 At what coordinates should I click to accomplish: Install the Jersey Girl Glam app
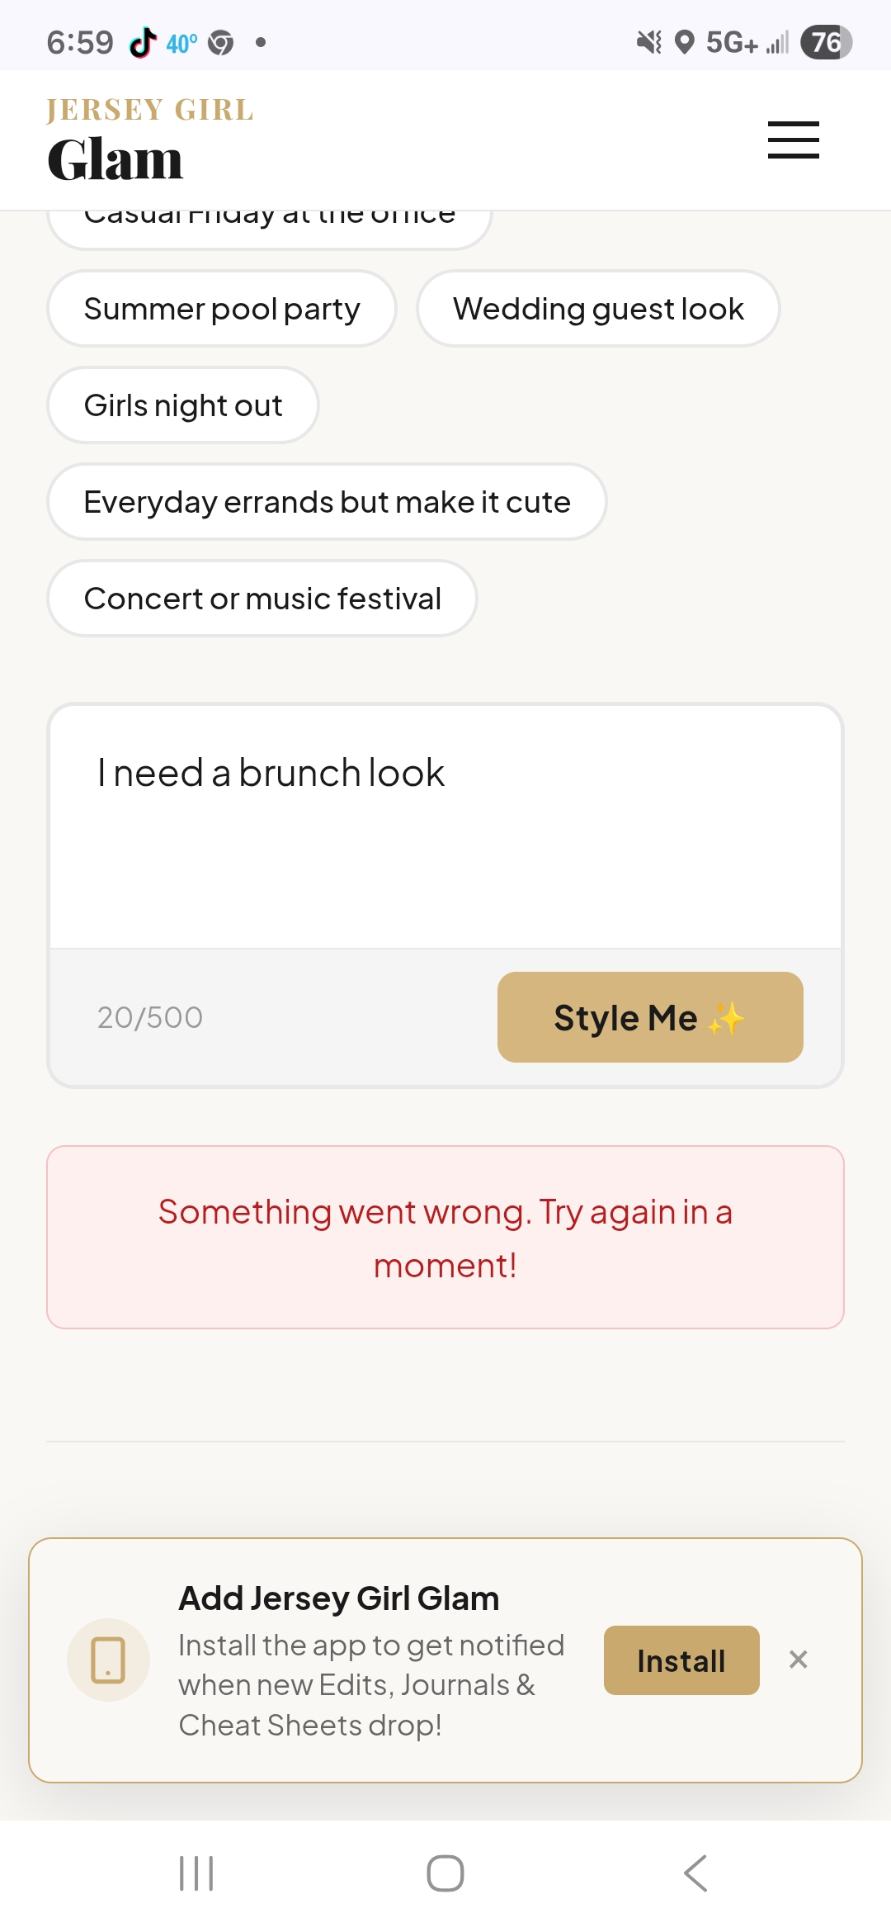pyautogui.click(x=681, y=1660)
